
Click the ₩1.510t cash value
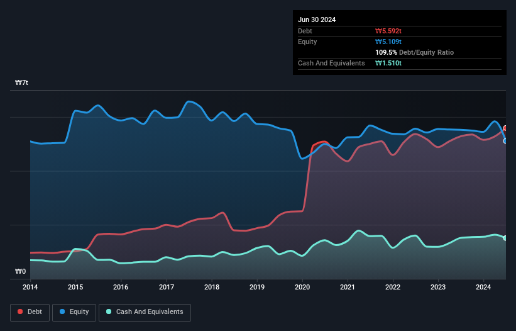pyautogui.click(x=388, y=63)
